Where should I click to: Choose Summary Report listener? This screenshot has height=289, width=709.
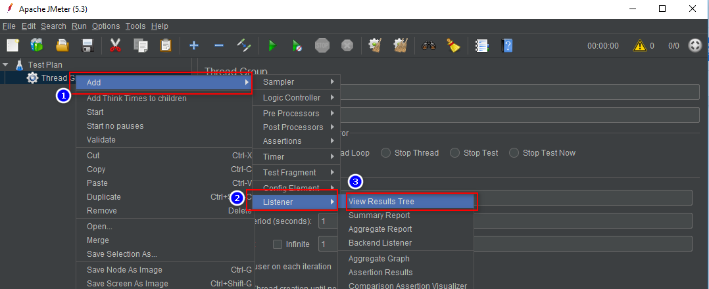pos(406,215)
